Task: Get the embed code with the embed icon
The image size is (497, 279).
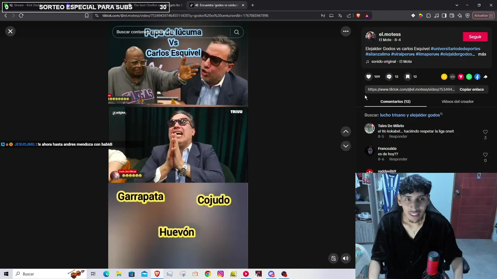Action: click(x=452, y=77)
